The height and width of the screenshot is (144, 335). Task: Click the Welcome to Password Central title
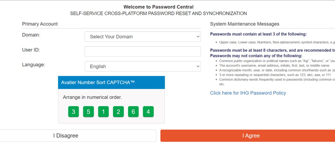pos(158,7)
